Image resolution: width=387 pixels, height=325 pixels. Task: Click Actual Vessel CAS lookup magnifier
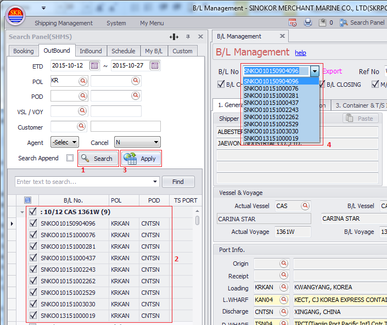305,205
